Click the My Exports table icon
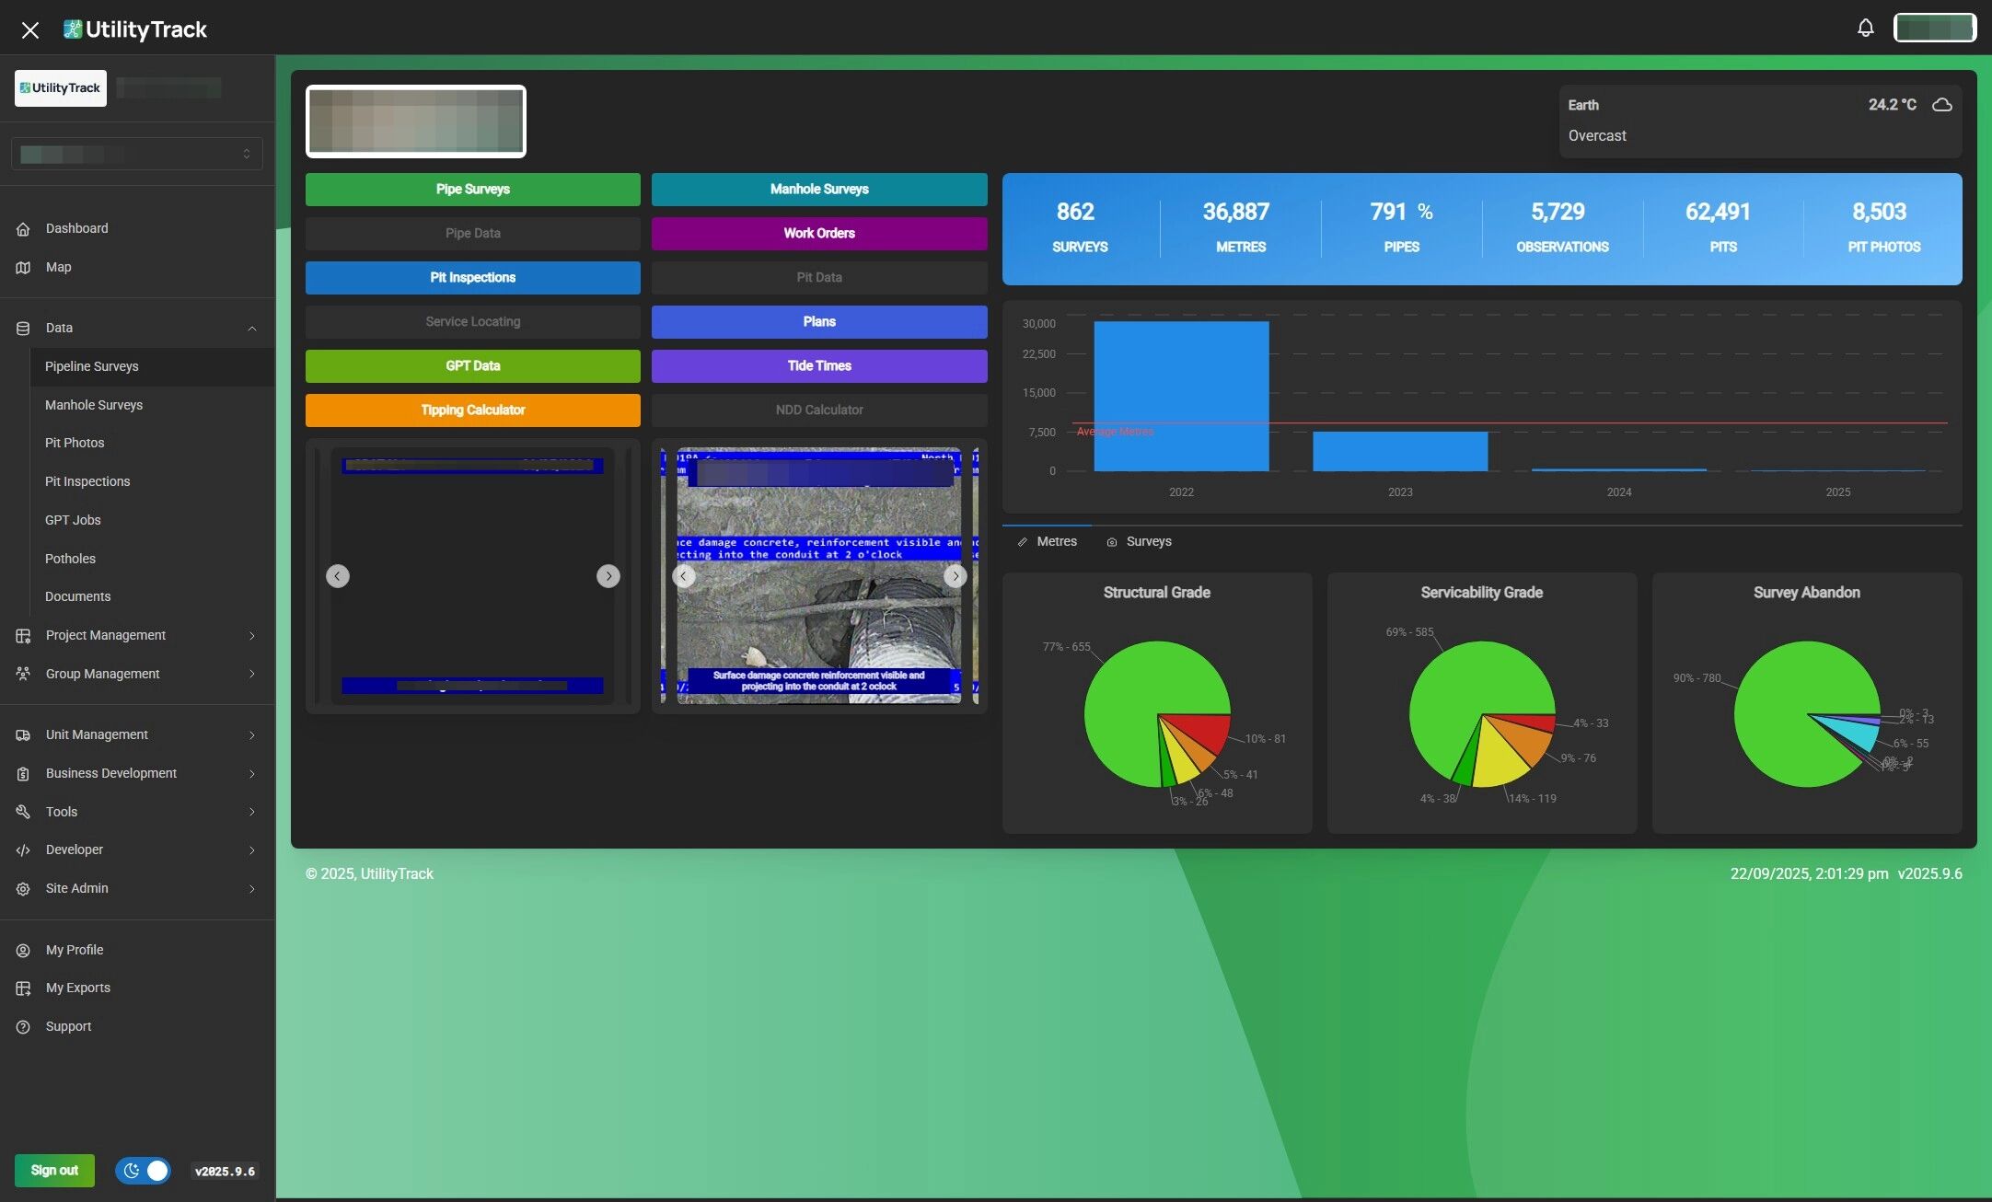 23,988
